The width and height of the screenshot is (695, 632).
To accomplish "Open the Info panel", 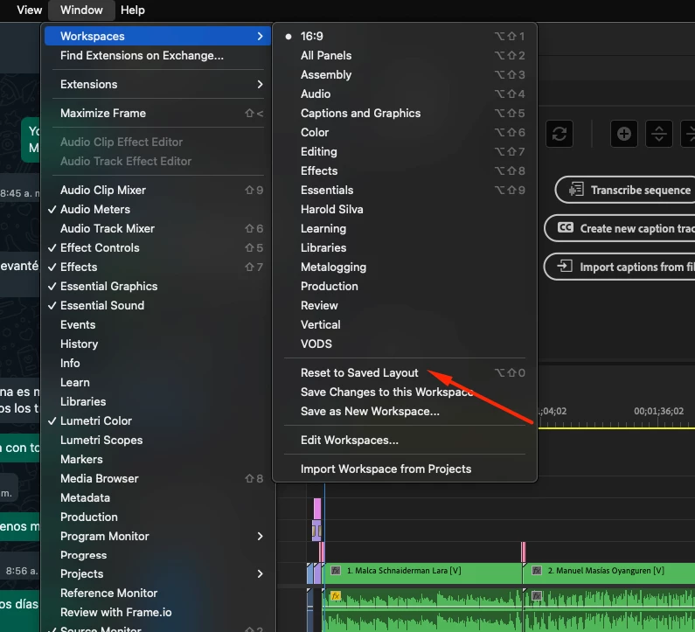I will click(157, 363).
